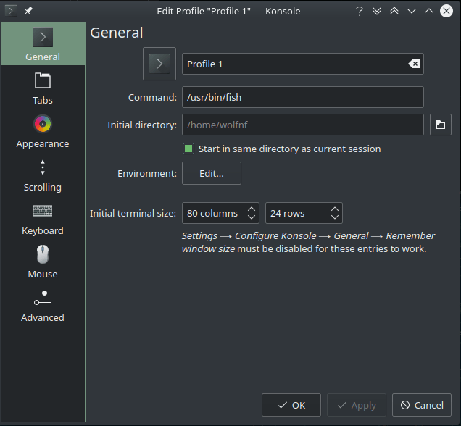Open the Keyboard settings page
Screen dimensions: 461x426
pos(43,219)
